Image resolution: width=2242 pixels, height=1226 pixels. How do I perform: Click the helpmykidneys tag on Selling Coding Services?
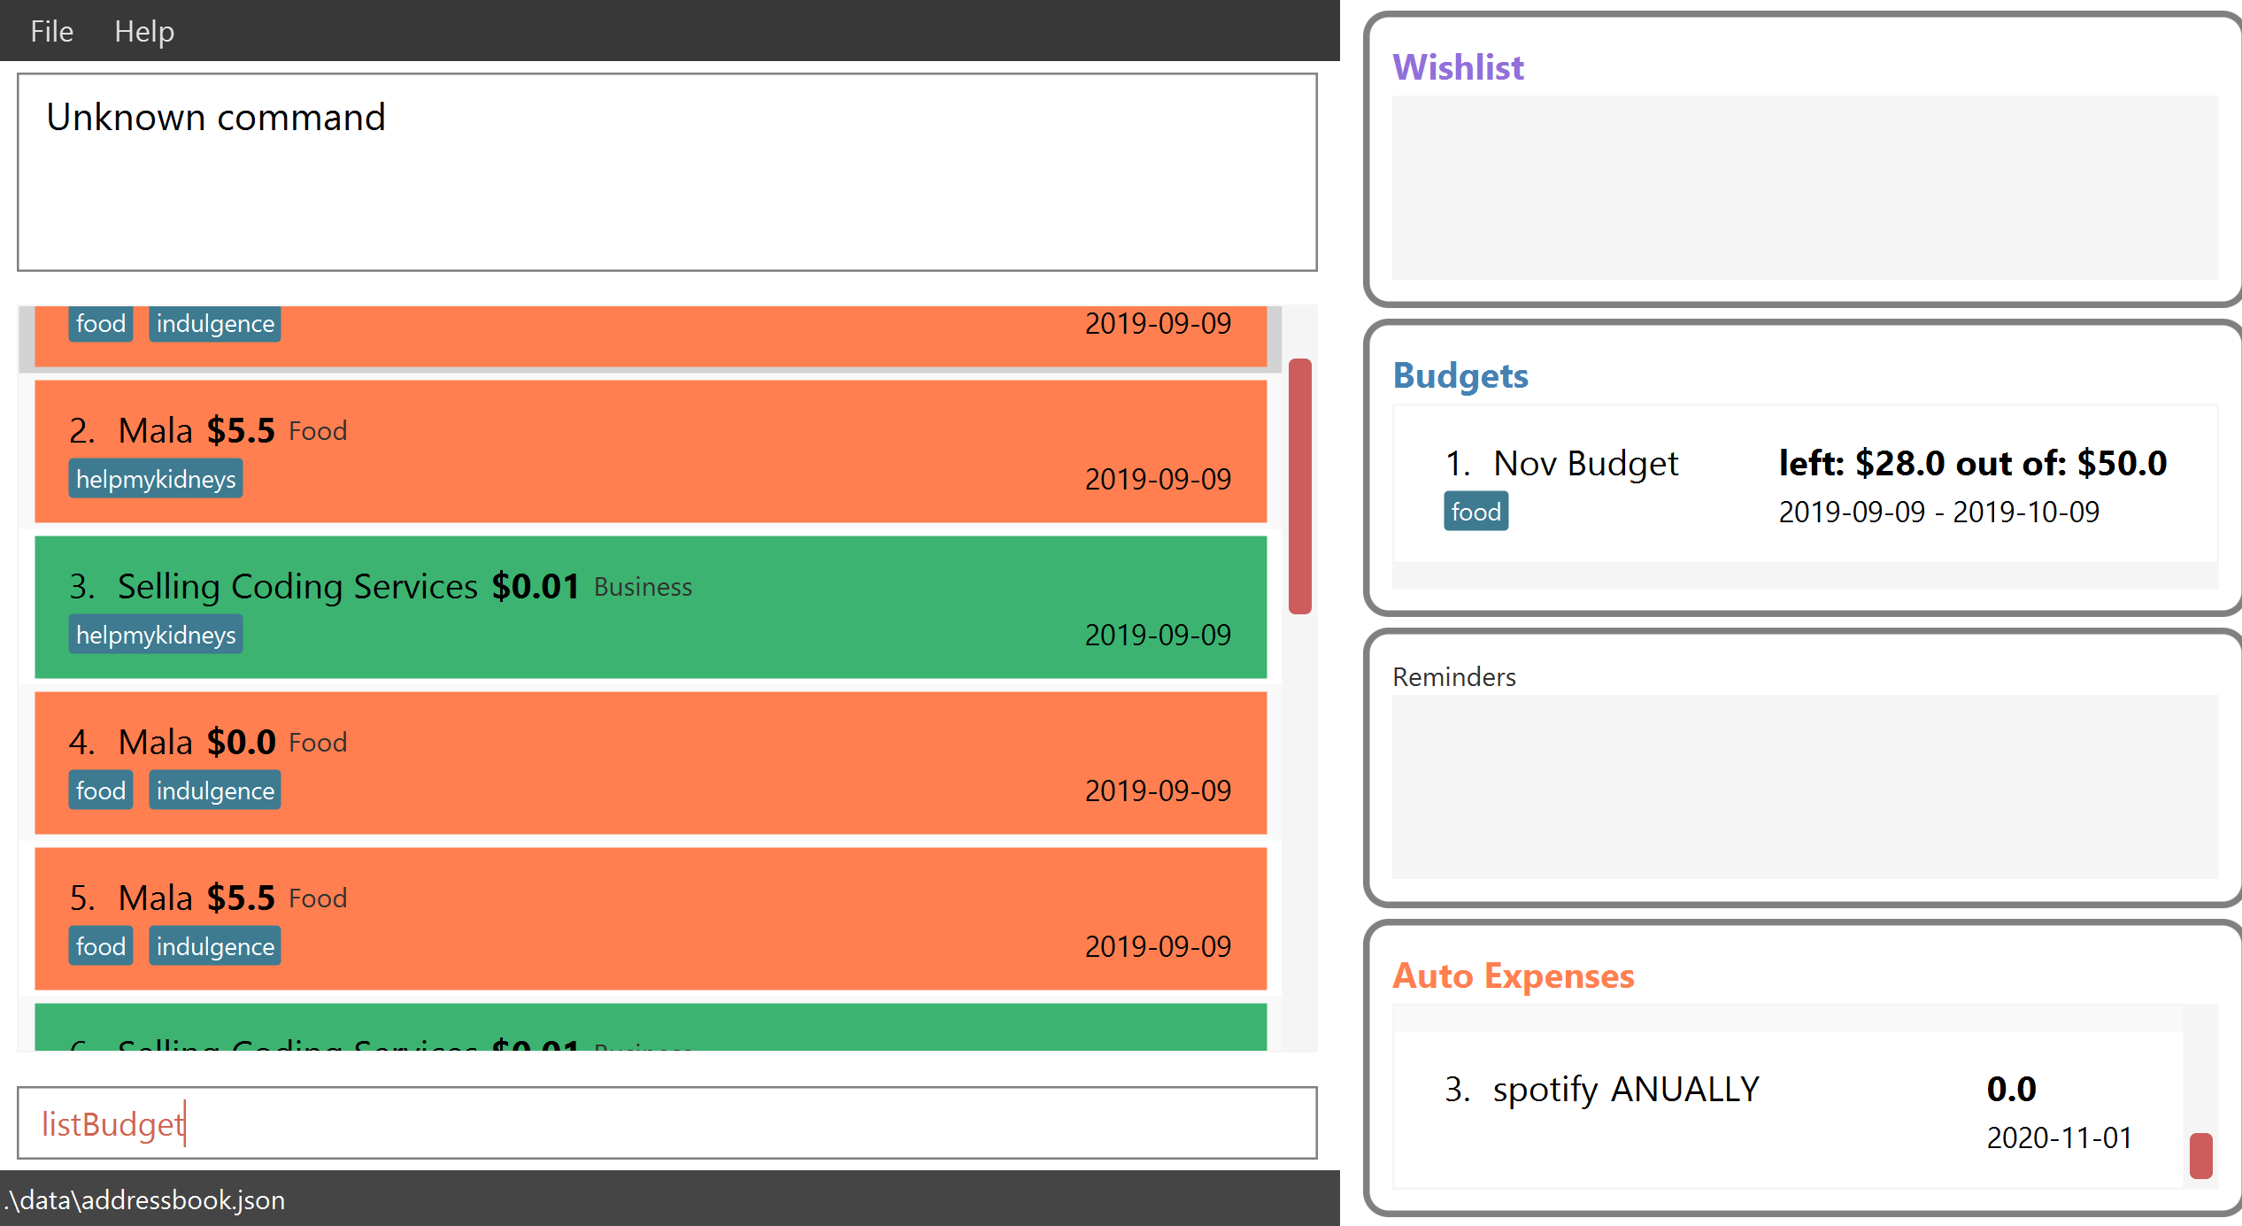pyautogui.click(x=156, y=635)
